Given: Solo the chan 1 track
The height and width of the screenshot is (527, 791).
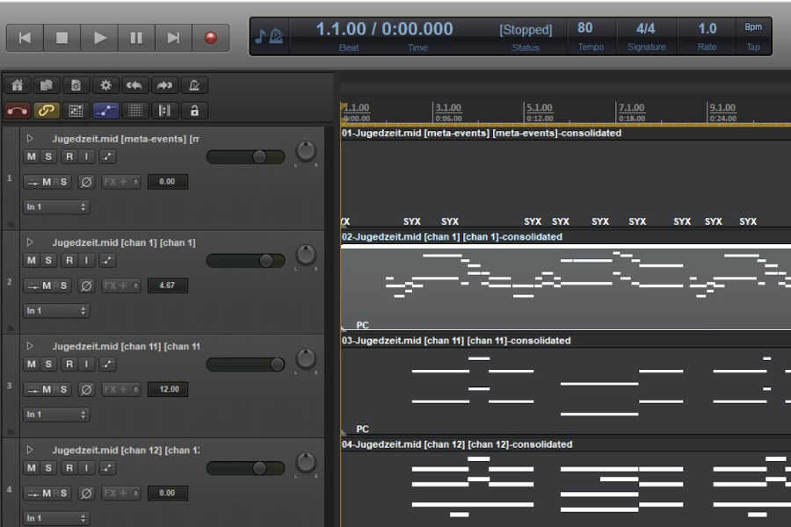Looking at the screenshot, I should click(x=48, y=260).
